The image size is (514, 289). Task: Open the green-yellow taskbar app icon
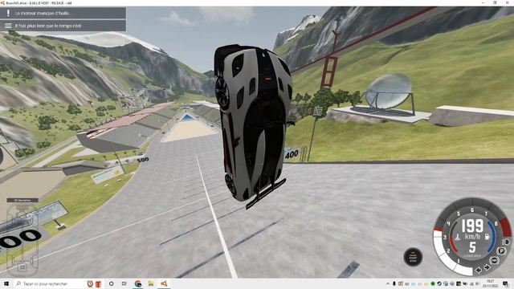click(x=151, y=283)
